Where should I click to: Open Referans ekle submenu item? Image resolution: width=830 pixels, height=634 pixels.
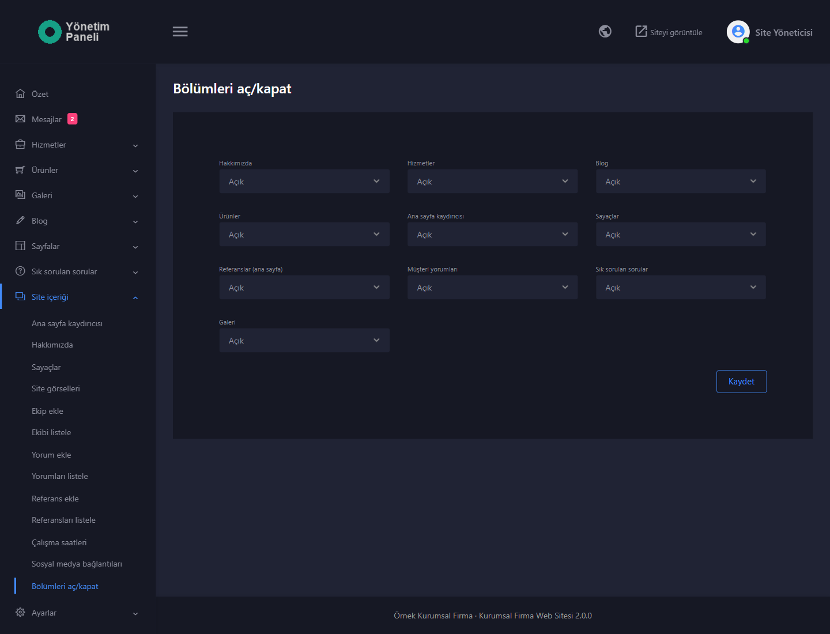point(55,499)
